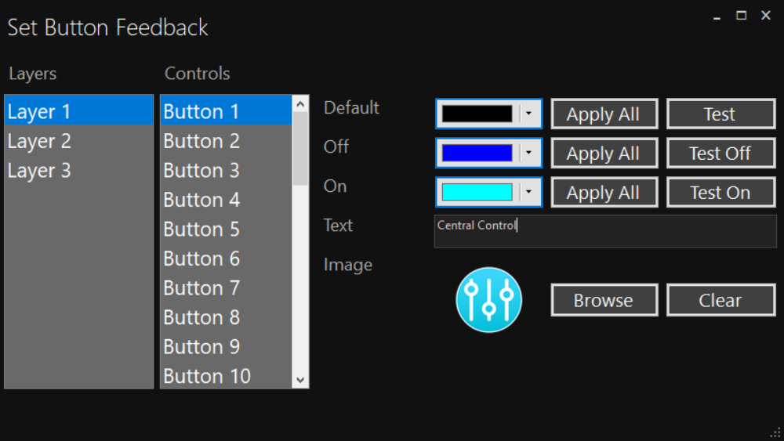
Task: Open the Default color dropdown arrow
Action: pos(530,114)
